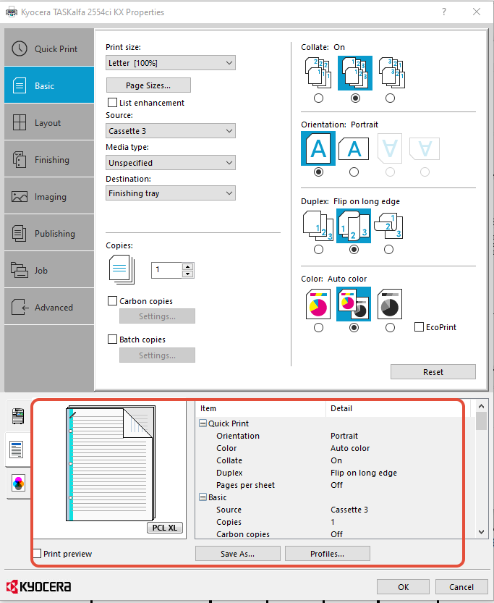Click the Item column header
Viewport: 494px width, 603px height.
260,408
